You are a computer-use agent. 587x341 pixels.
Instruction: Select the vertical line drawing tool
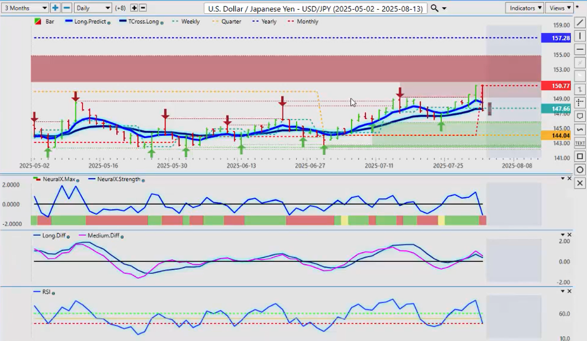(580, 36)
